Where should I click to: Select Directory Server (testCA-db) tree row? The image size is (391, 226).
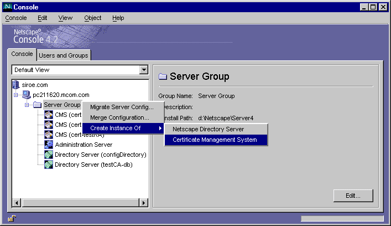(x=93, y=165)
